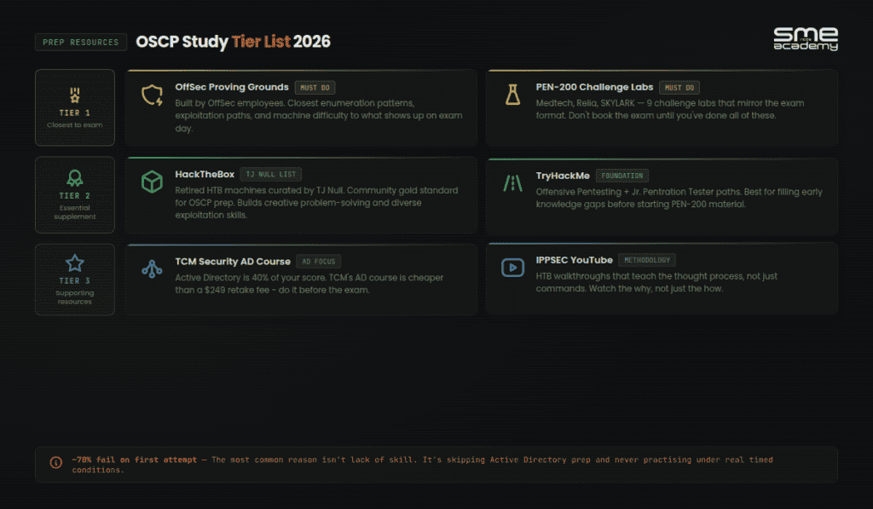Click the 'Closest to exam' caption
This screenshot has height=509, width=873.
pyautogui.click(x=75, y=124)
